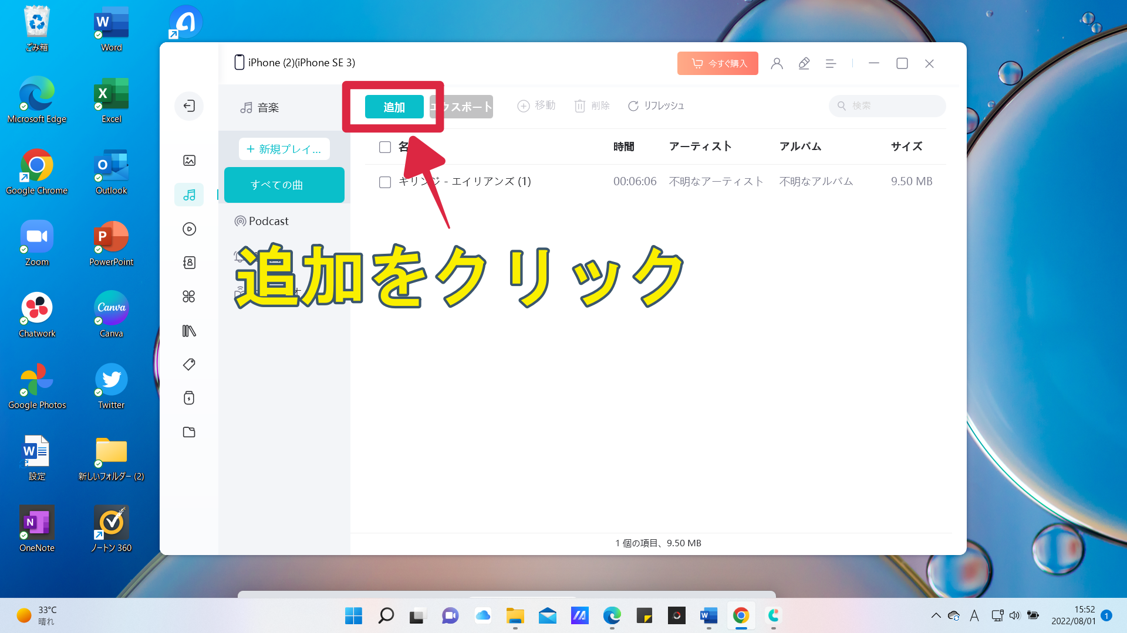Open the Apps grid sidebar icon
This screenshot has height=633, width=1127.
click(x=189, y=297)
